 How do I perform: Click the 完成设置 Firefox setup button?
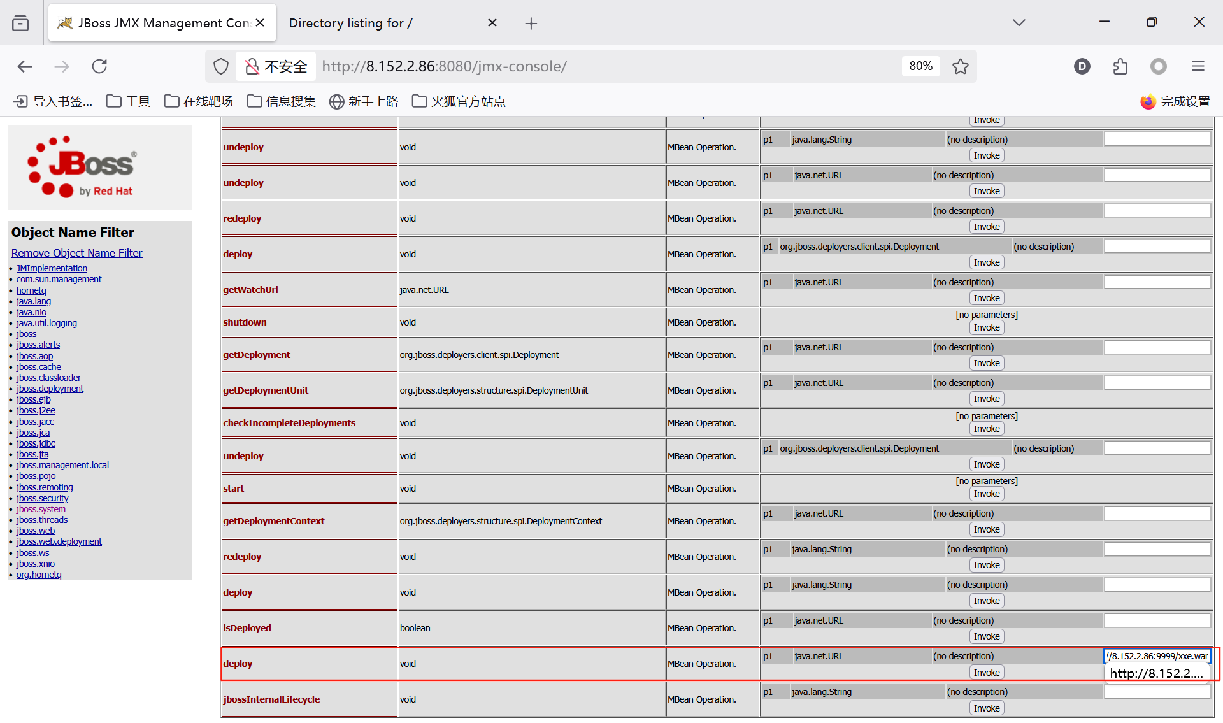(1175, 101)
